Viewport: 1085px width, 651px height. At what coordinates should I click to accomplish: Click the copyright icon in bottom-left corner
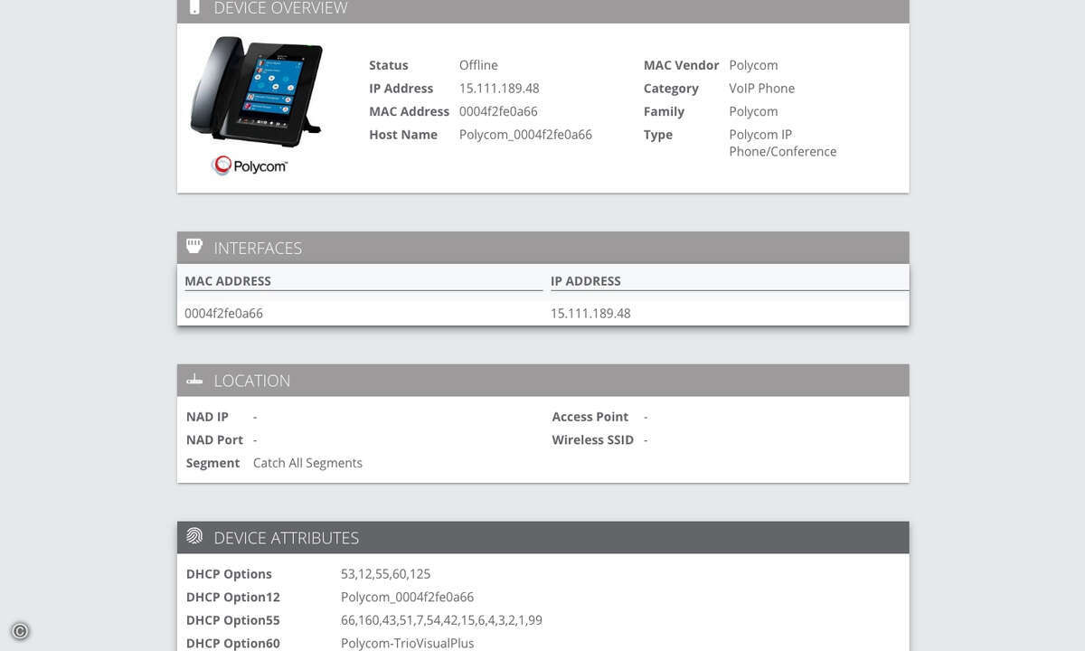point(20,631)
